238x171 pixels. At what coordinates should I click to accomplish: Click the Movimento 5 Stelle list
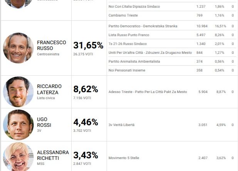pos(124,158)
